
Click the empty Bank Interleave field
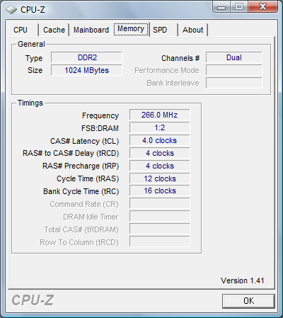click(234, 83)
